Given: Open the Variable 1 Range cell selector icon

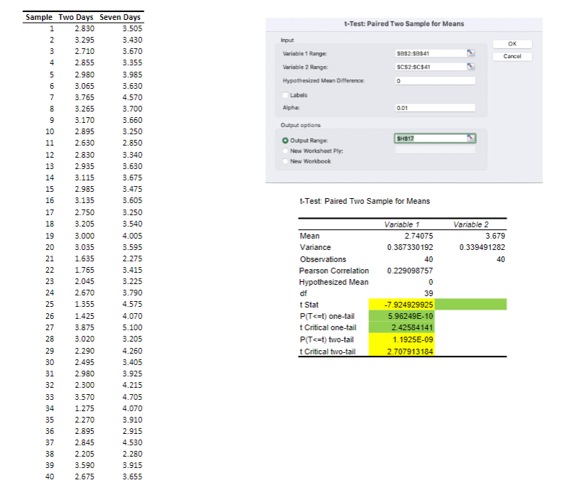Looking at the screenshot, I should (470, 53).
